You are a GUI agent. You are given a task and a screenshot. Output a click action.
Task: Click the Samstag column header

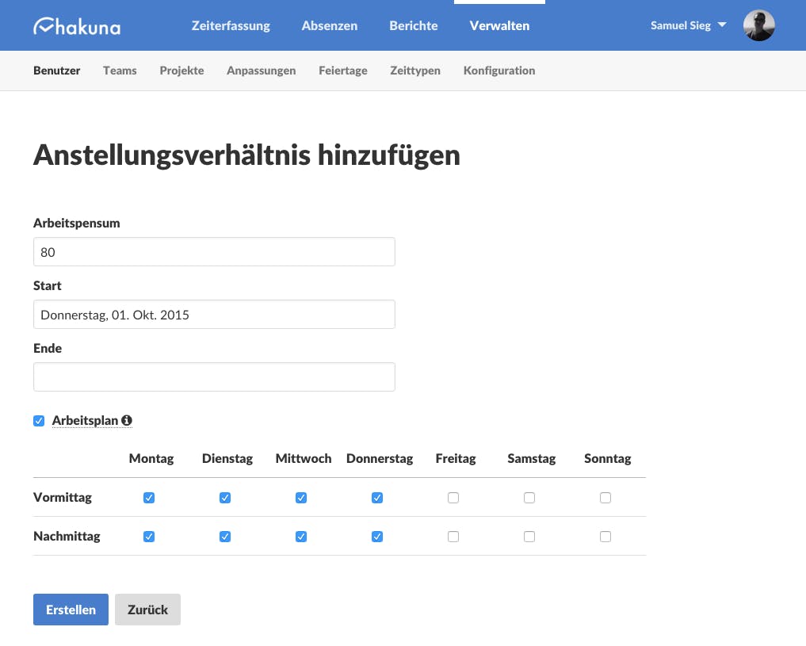532,458
